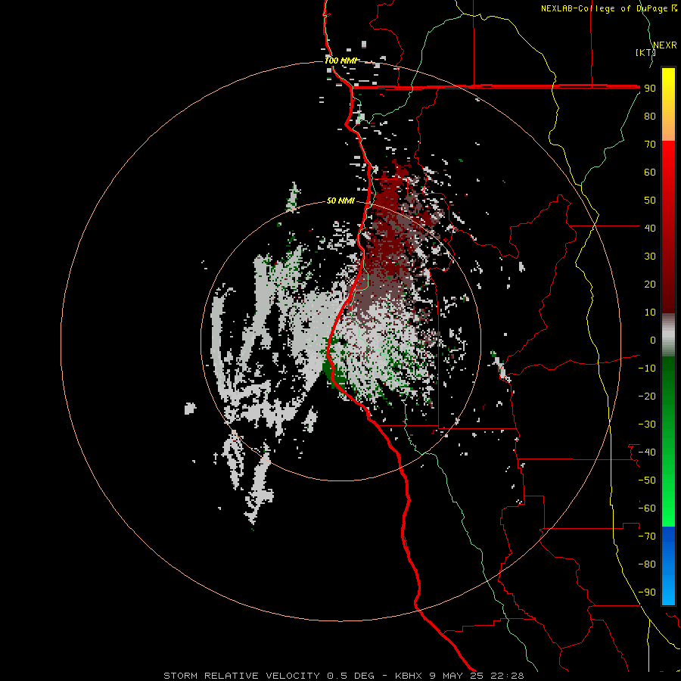
Task: Click the "100 NMI" range ring label
Action: point(340,61)
